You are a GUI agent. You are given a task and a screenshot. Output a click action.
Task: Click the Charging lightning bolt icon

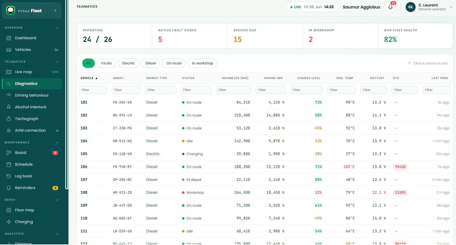coord(9,222)
